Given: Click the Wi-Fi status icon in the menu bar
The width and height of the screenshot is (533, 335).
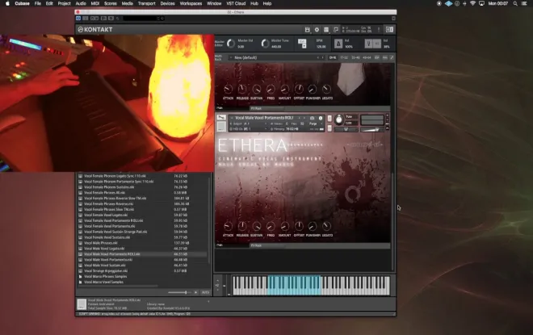Looking at the screenshot, I should pyautogui.click(x=472, y=3).
